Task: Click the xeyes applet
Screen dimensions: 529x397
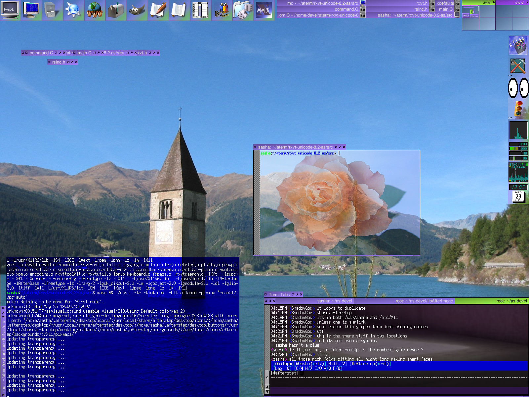Action: (x=518, y=88)
